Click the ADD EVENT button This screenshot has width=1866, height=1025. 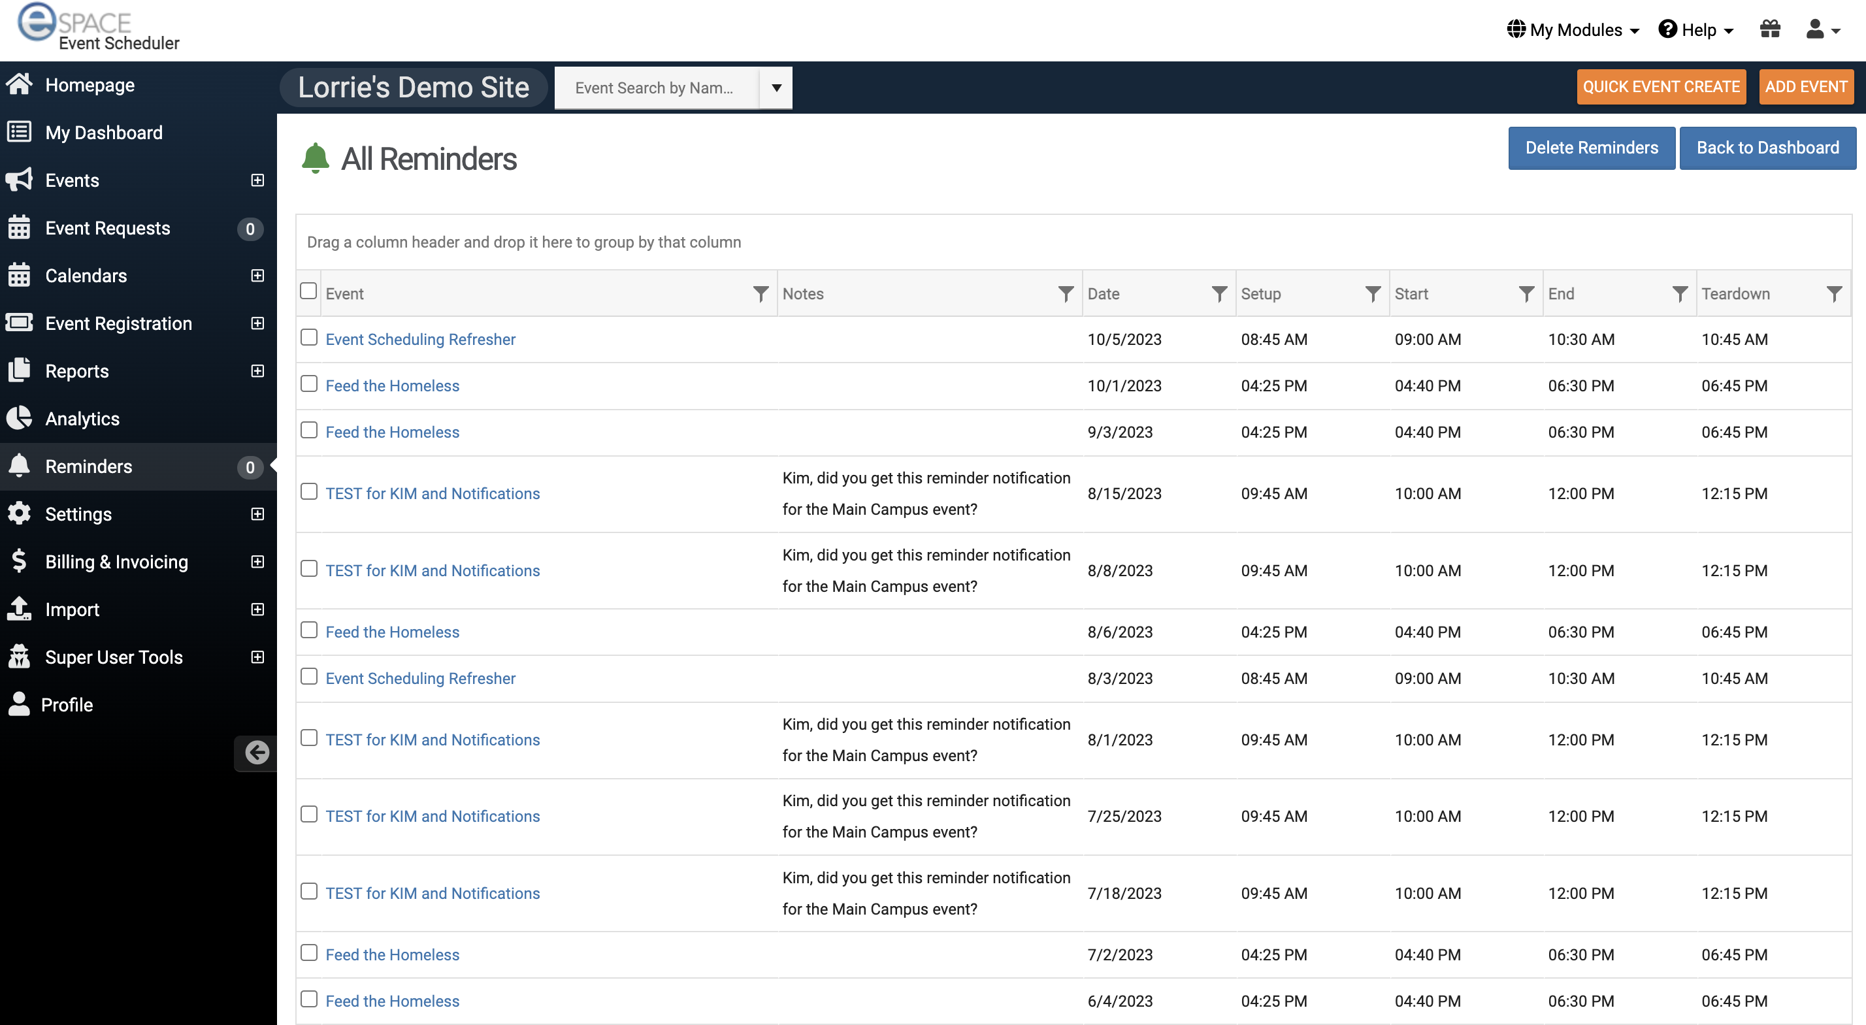[1806, 87]
